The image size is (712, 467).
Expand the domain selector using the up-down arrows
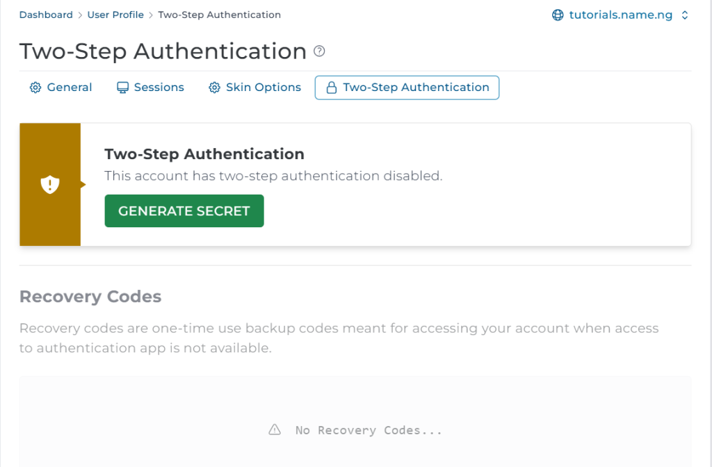click(x=685, y=15)
